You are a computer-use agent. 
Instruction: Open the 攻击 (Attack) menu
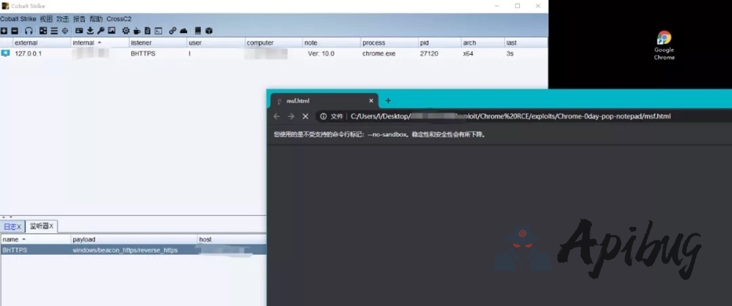63,19
